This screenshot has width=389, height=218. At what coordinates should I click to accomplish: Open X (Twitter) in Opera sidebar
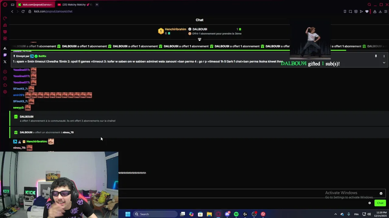point(5,61)
